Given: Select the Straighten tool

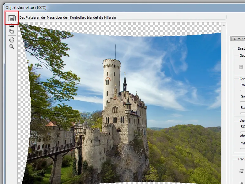Looking at the screenshot, I should pos(12,25).
